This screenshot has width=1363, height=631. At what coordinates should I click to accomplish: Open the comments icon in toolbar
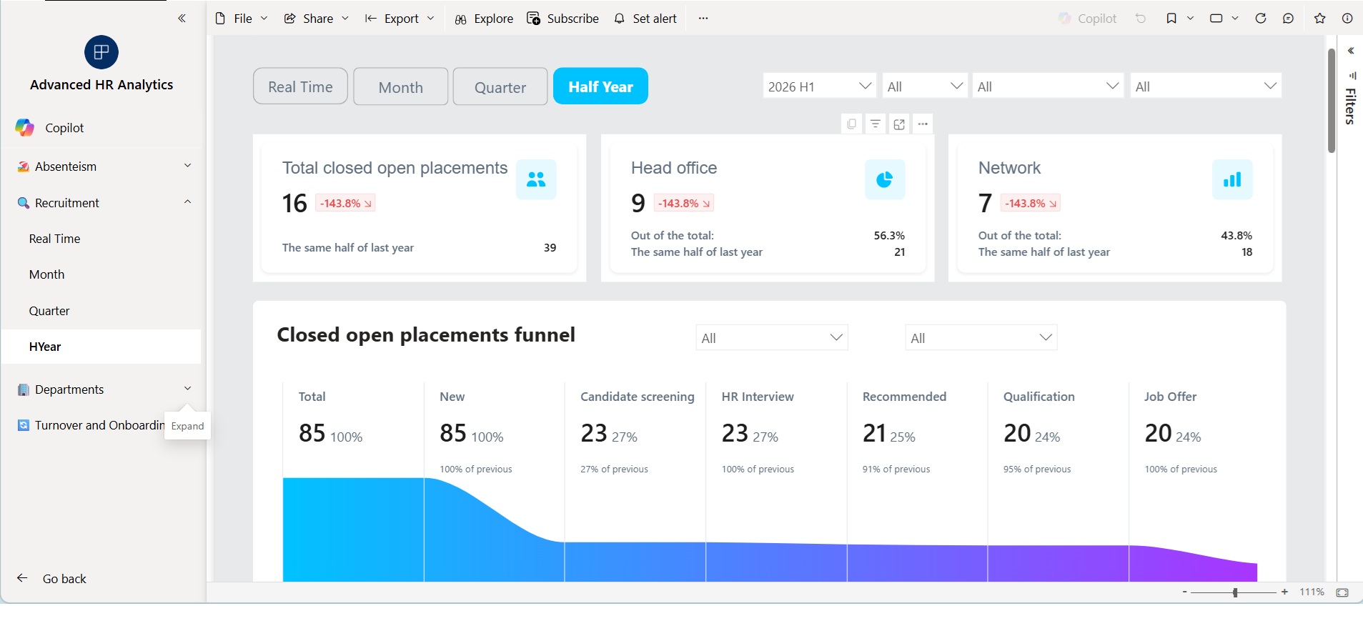pyautogui.click(x=1288, y=19)
